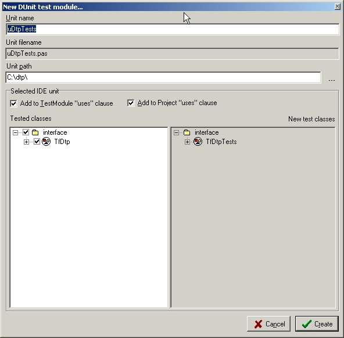Toggle Add to TestModule uses clause checkbox
The image size is (344, 338).
pos(13,103)
